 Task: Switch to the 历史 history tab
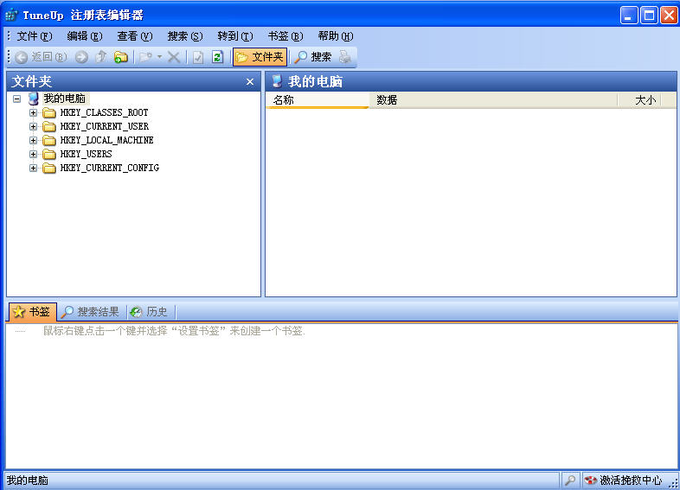[150, 312]
